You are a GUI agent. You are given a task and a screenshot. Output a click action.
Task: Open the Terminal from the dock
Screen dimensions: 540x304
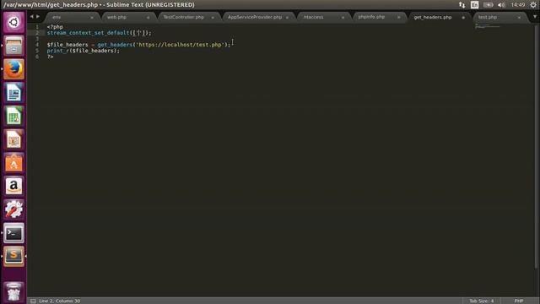point(13,233)
